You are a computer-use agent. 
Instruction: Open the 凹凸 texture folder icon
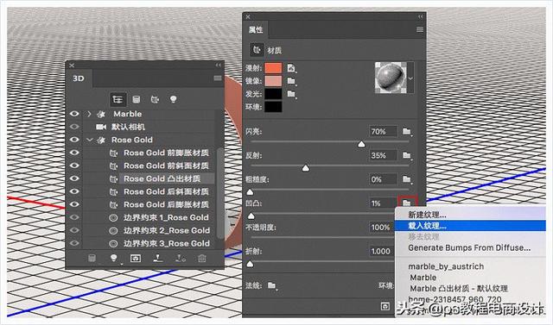(x=407, y=203)
